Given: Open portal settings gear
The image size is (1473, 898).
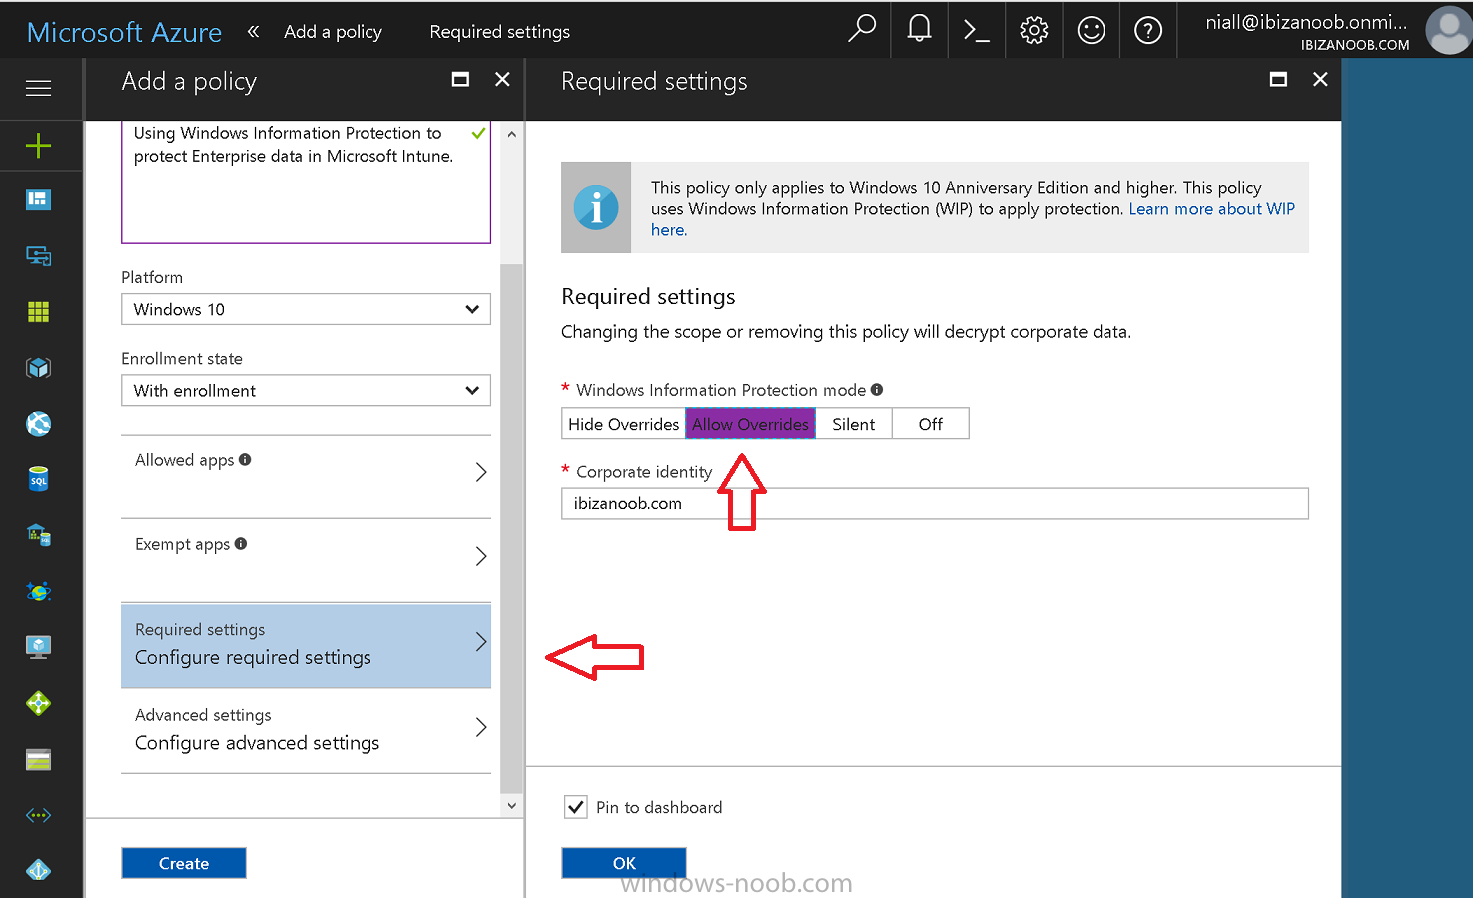Looking at the screenshot, I should point(1034,30).
